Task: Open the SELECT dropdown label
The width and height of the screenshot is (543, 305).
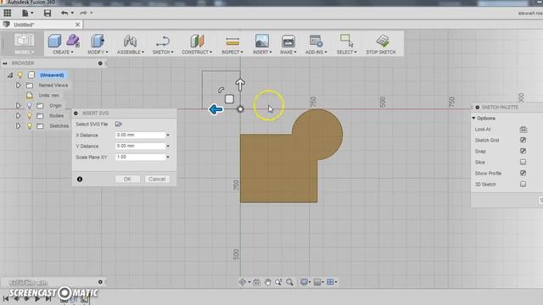Action: (x=347, y=53)
